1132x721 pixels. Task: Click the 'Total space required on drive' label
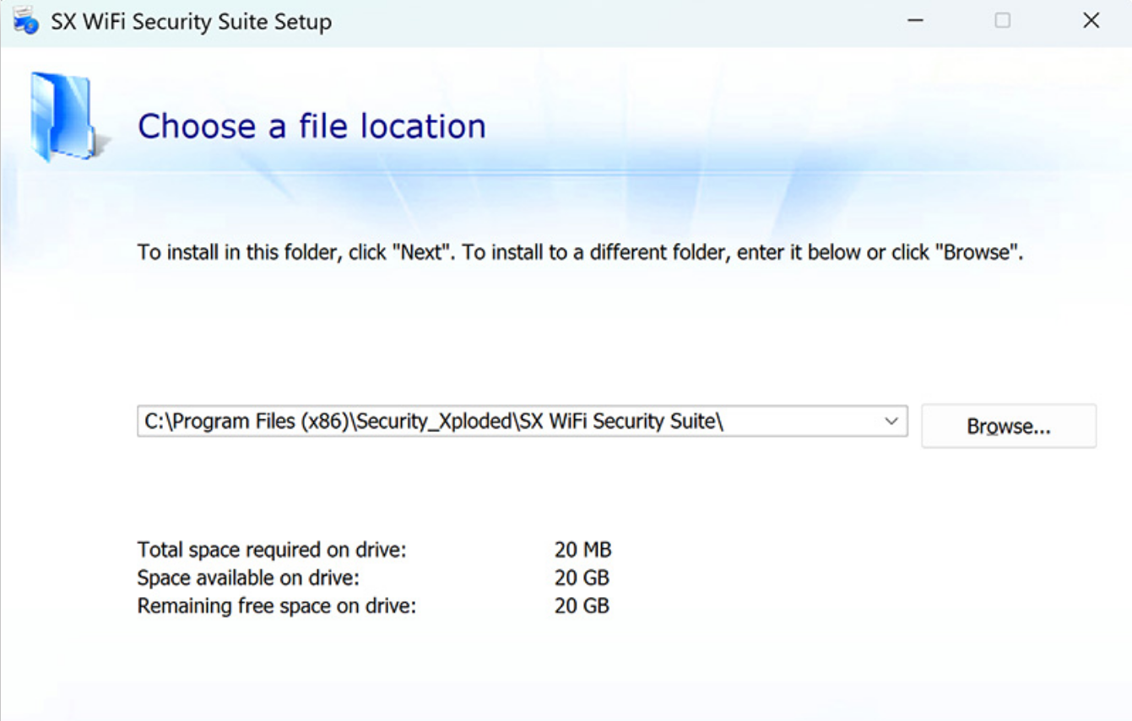pyautogui.click(x=272, y=549)
